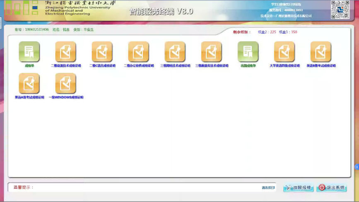359x202 pixels.
Task: Open 英语A级考试成绩证明 icon
Action: 29,84
